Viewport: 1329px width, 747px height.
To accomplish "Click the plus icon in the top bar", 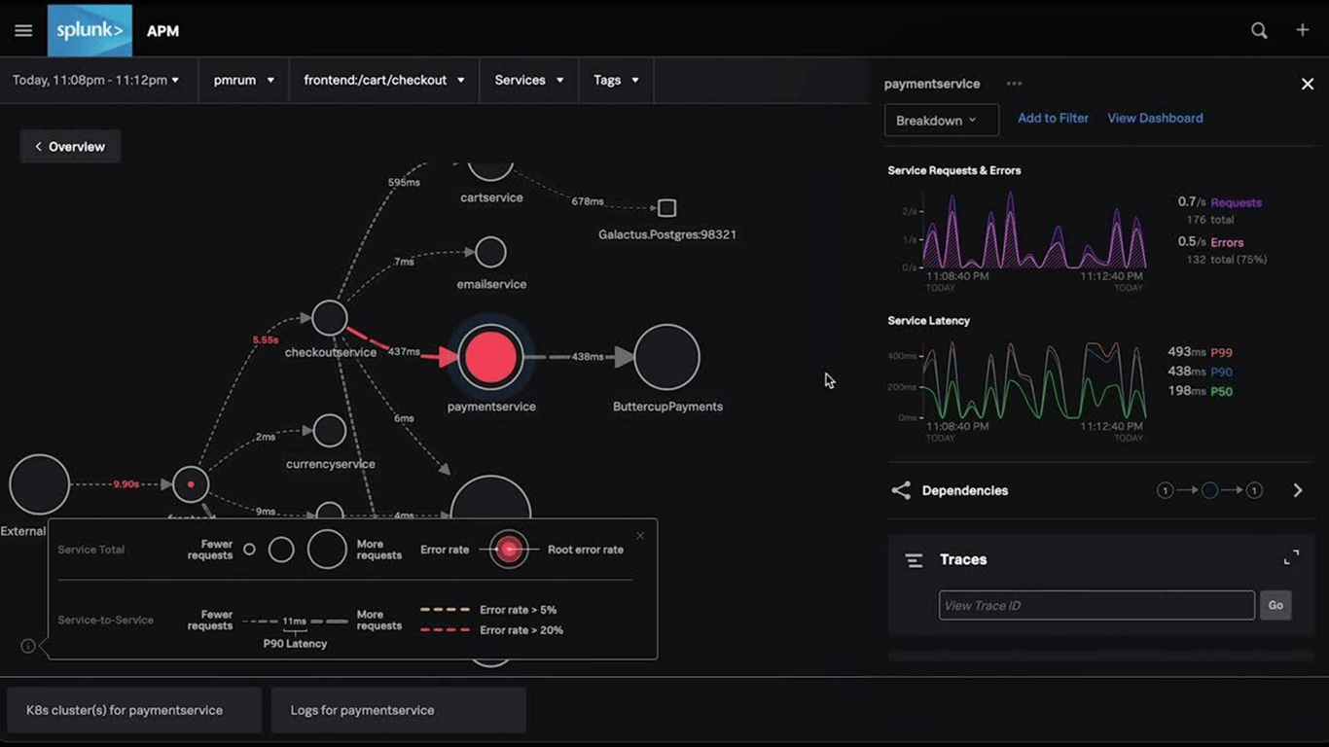I will pyautogui.click(x=1303, y=30).
